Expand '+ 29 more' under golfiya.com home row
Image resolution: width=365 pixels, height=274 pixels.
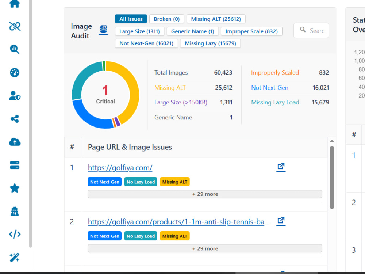pos(205,194)
